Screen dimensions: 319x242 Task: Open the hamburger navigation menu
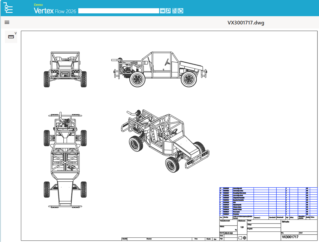pyautogui.click(x=7, y=22)
